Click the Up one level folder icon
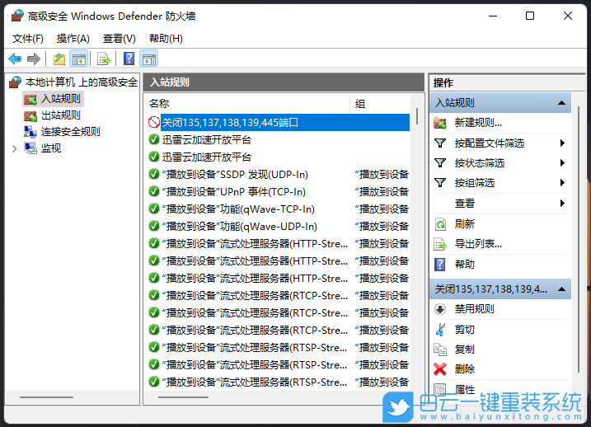 click(x=59, y=59)
